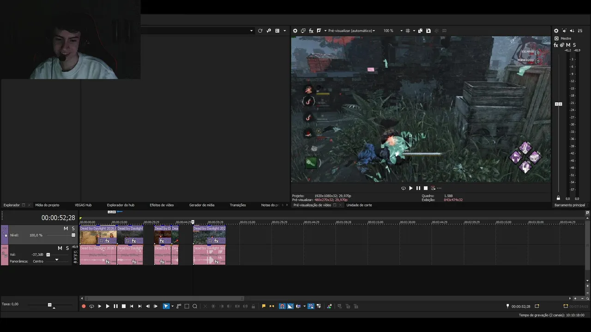The image size is (591, 332).
Task: Toggle loop playback in timeline transport
Action: coord(91,306)
